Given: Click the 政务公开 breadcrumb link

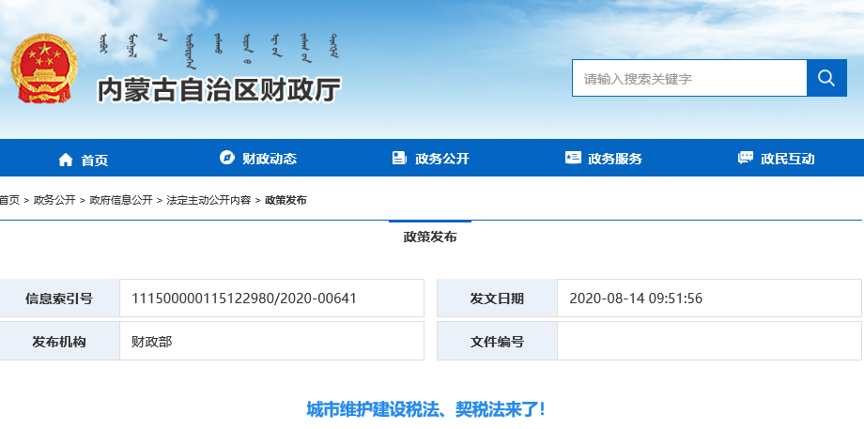Looking at the screenshot, I should (54, 200).
